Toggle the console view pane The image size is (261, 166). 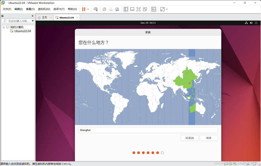[154, 9]
